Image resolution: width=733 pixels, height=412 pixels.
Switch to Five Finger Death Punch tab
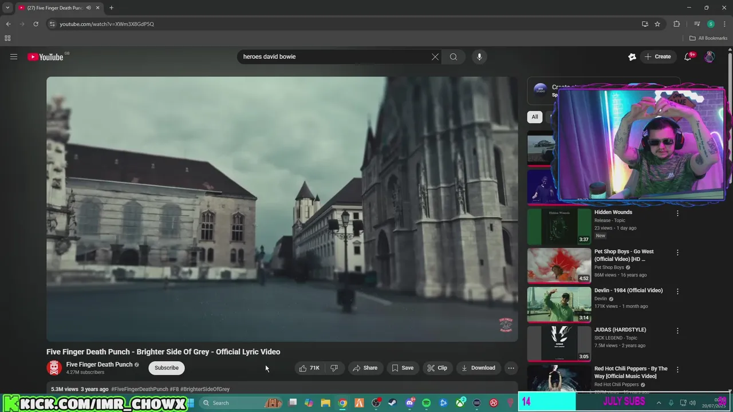(x=58, y=8)
